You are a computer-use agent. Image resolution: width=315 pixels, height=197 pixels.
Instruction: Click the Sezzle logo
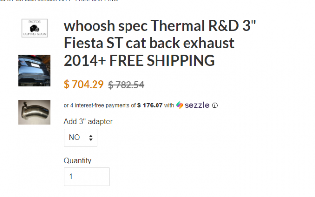click(x=193, y=105)
